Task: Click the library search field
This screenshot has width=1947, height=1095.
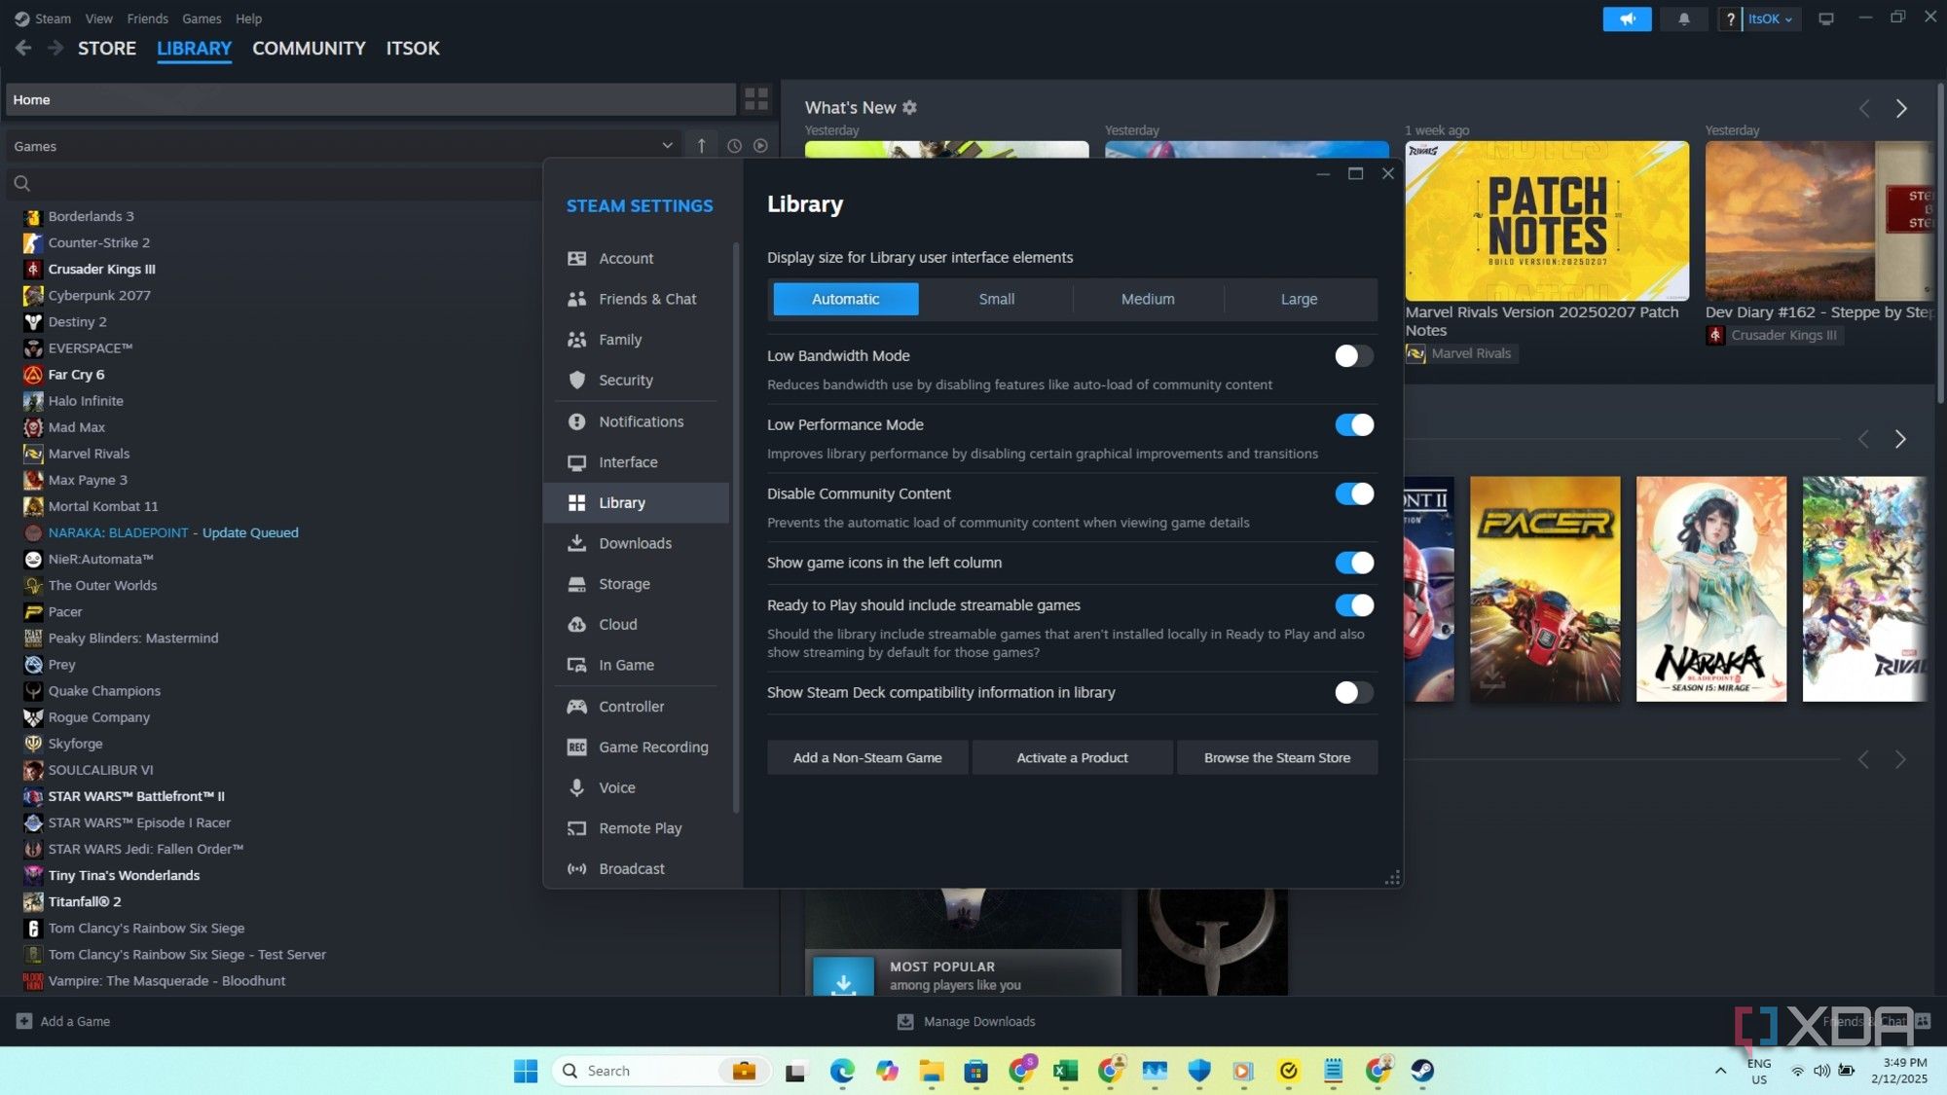Action: [273, 183]
